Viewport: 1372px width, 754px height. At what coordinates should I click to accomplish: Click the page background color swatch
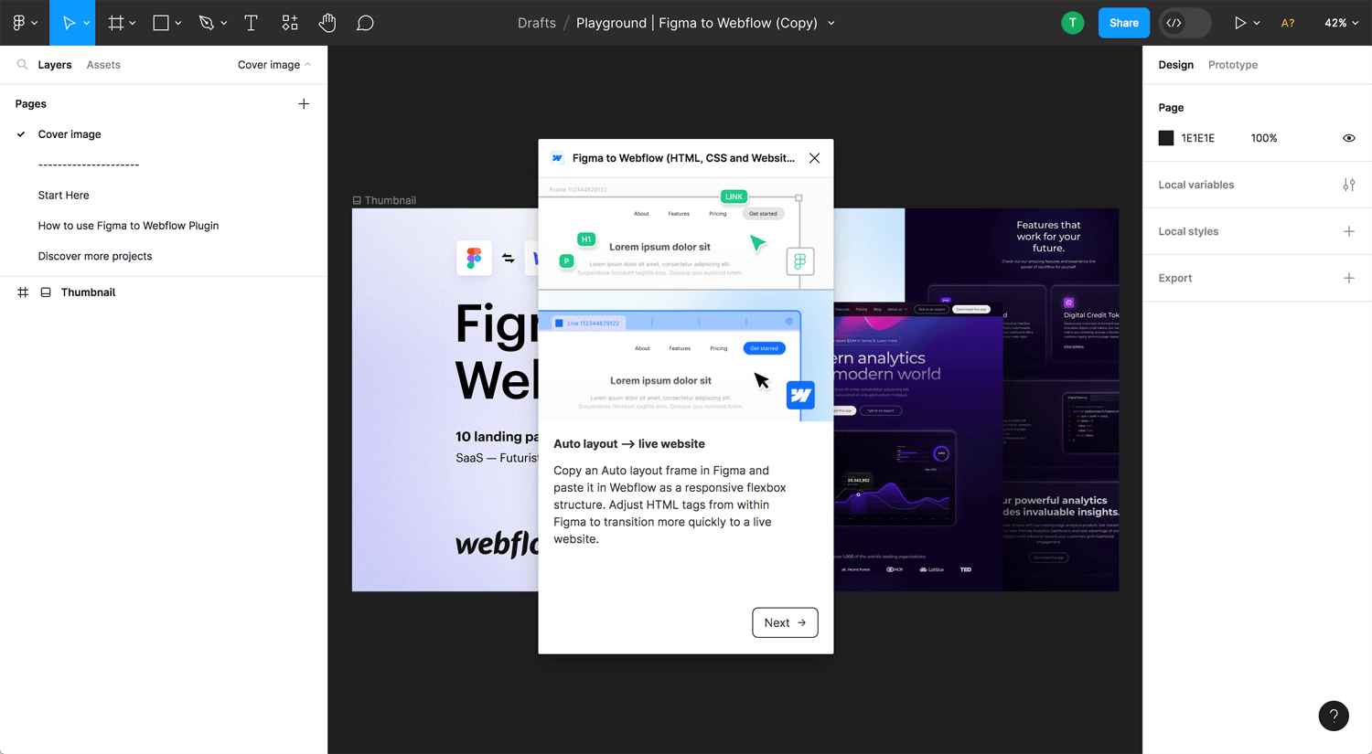[x=1166, y=138]
